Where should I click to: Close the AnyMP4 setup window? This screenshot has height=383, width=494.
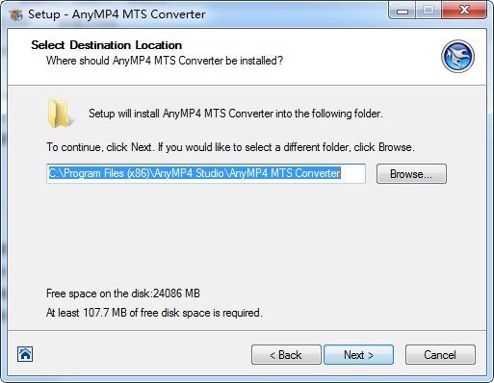tap(464, 11)
